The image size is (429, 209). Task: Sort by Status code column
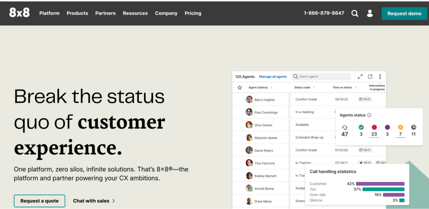314,88
